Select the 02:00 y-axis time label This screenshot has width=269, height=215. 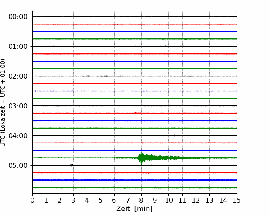(18, 76)
